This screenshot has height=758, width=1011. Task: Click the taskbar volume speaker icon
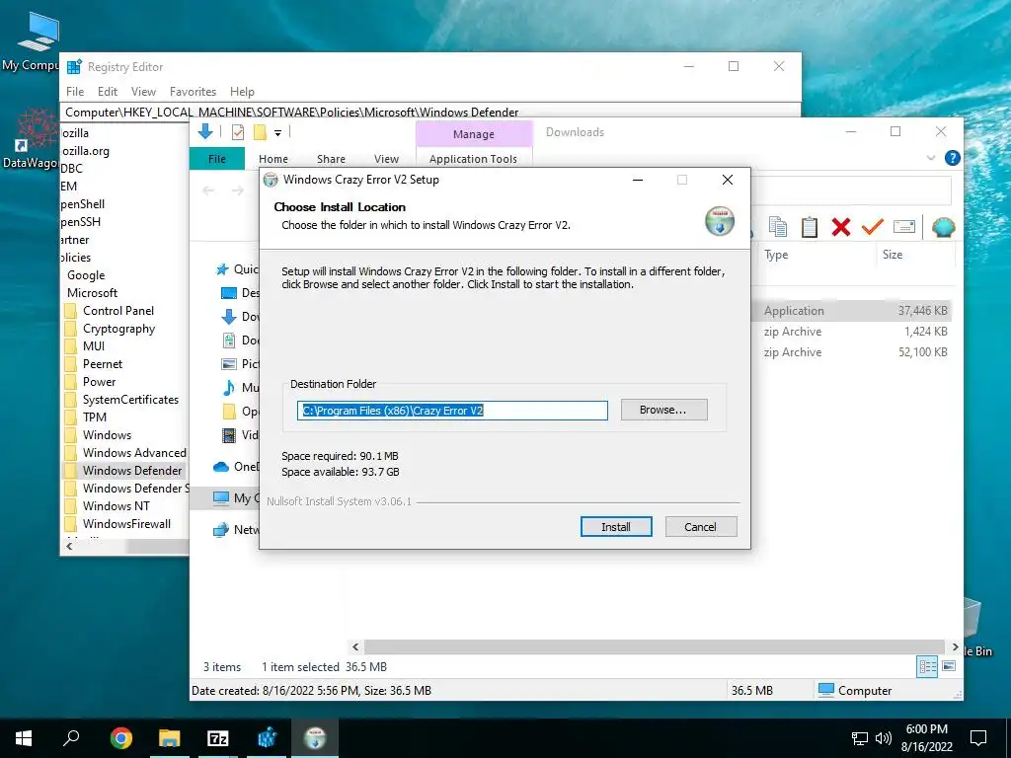[883, 738]
